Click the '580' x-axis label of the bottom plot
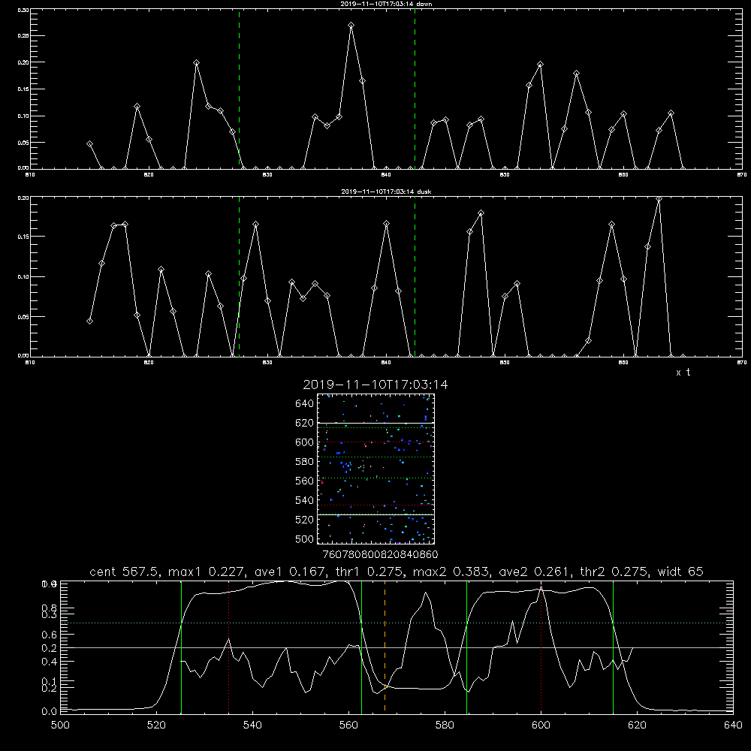 pos(445,725)
